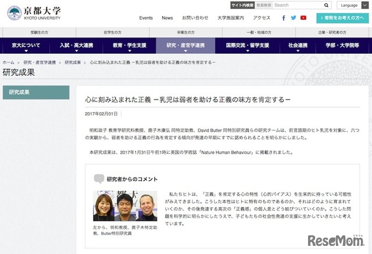
Task: Open the アクセス link
Action: click(262, 18)
